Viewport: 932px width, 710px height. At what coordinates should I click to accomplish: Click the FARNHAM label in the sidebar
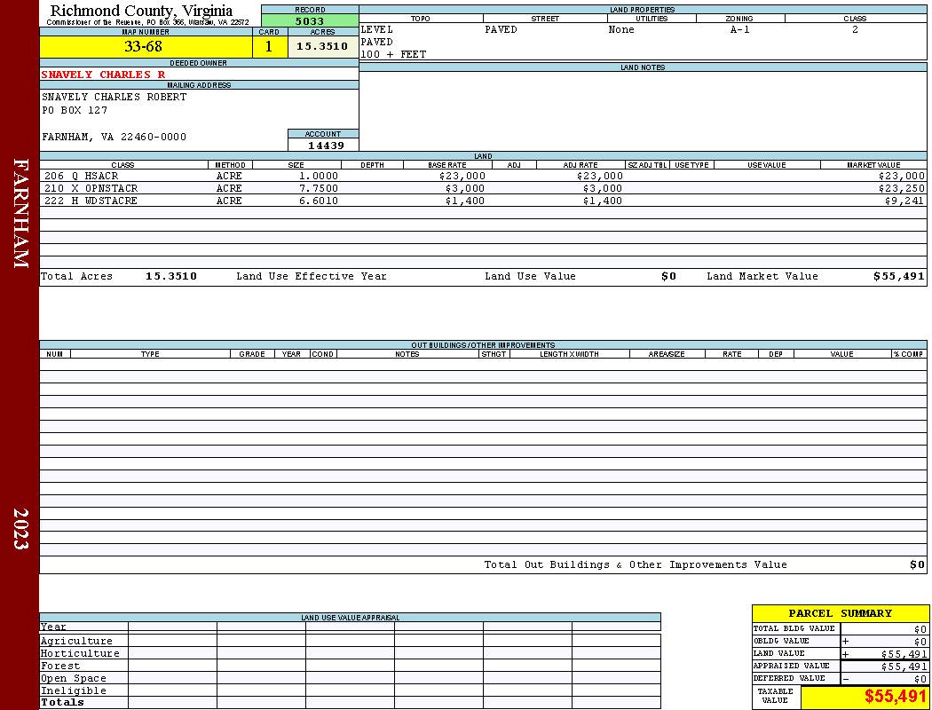click(20, 213)
